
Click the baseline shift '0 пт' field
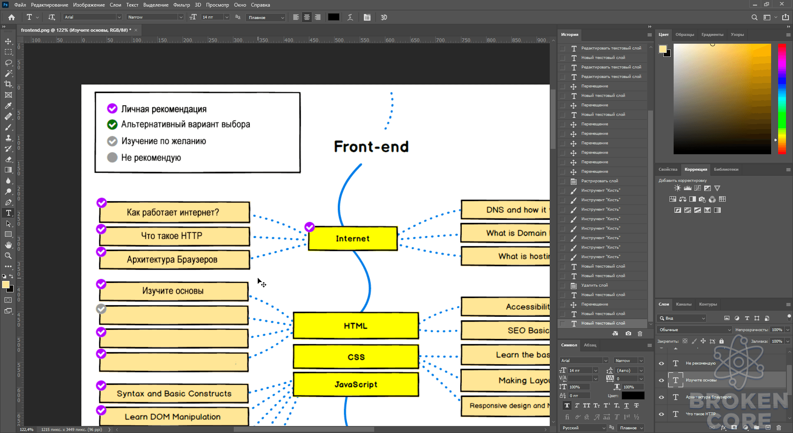[x=579, y=396]
